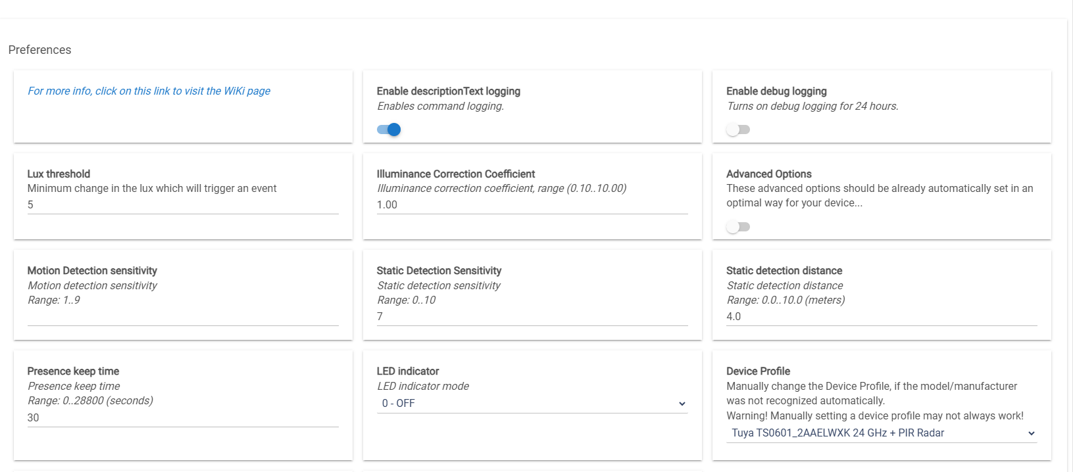
Task: Click the "Lux threshold" title label
Action: (59, 174)
